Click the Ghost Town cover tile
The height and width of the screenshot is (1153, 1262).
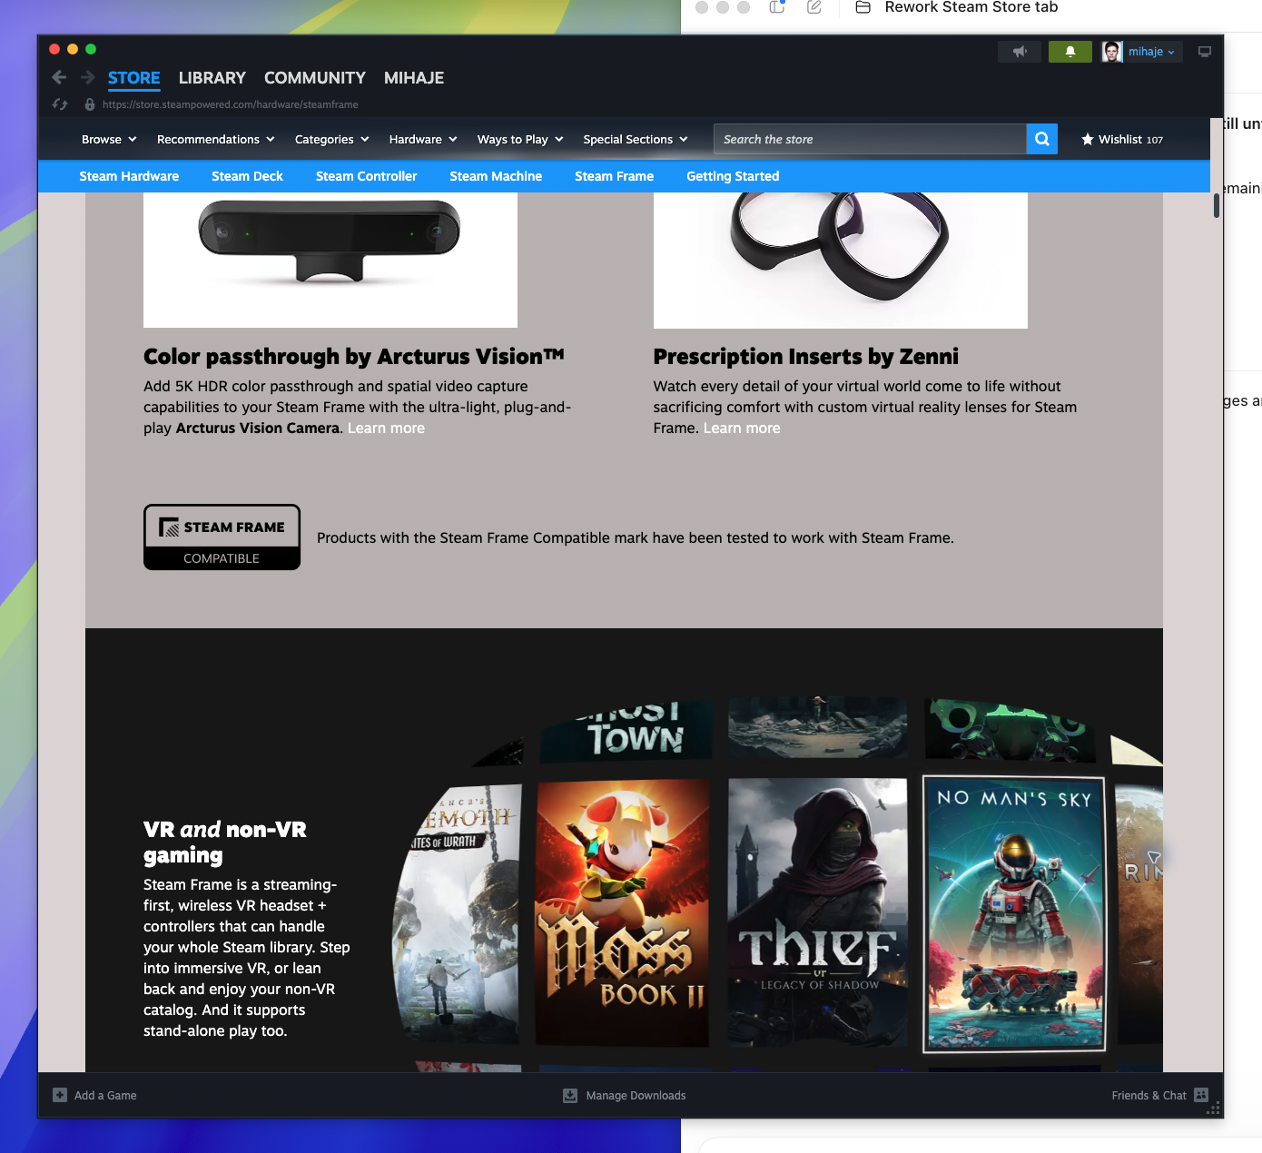pos(626,730)
